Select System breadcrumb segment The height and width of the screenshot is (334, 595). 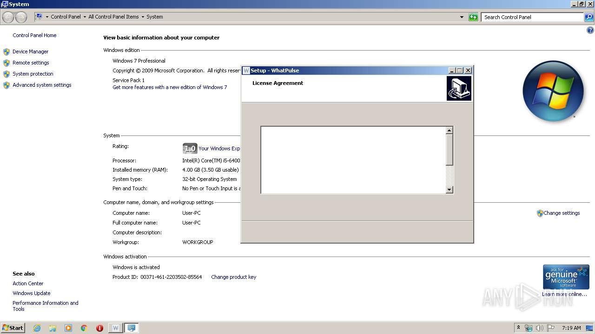tap(155, 17)
